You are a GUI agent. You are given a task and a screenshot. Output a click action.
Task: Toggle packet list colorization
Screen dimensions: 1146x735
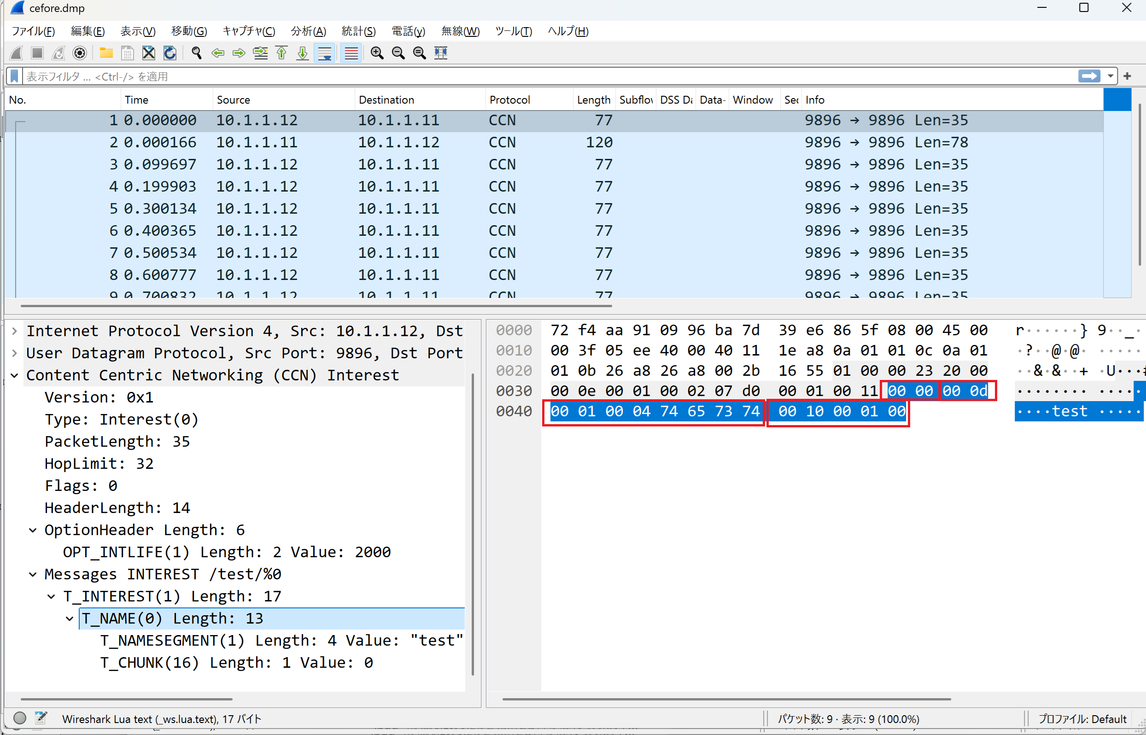tap(351, 53)
